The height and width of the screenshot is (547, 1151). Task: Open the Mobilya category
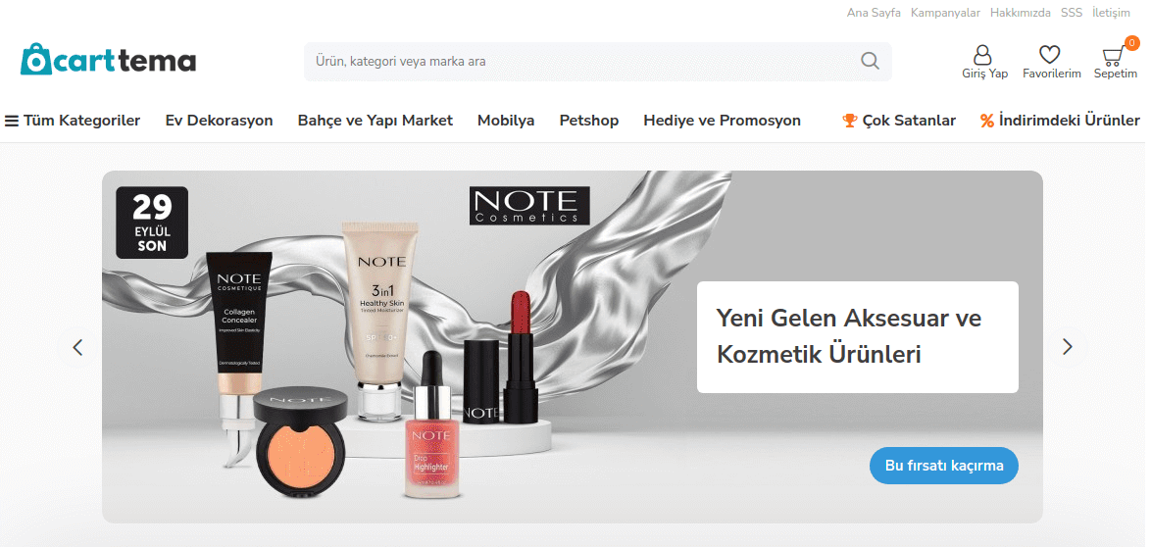click(x=506, y=121)
